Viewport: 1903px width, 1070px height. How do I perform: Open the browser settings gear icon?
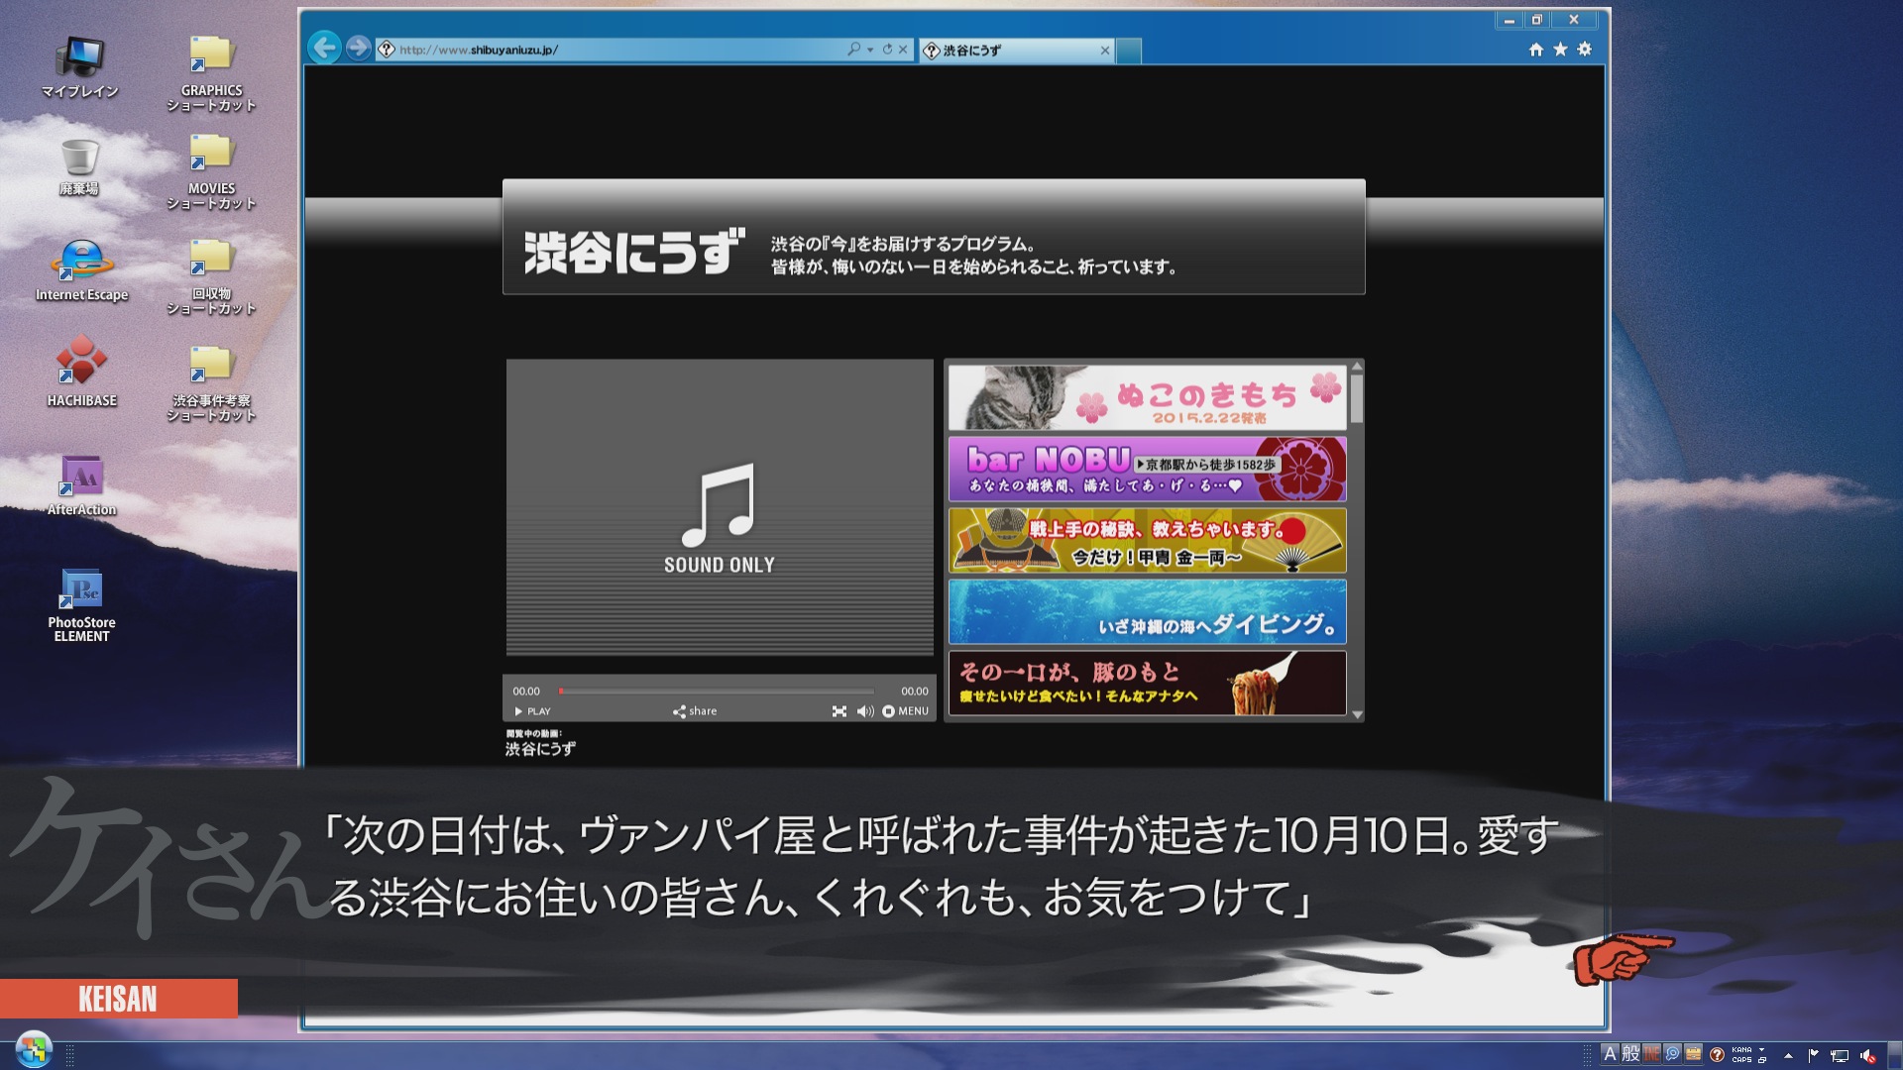click(x=1585, y=50)
